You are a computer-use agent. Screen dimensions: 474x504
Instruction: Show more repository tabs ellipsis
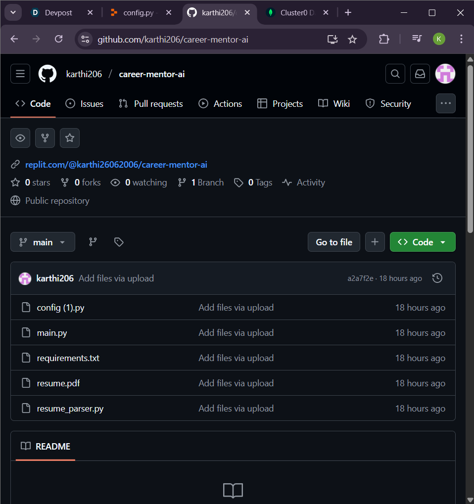coord(446,103)
